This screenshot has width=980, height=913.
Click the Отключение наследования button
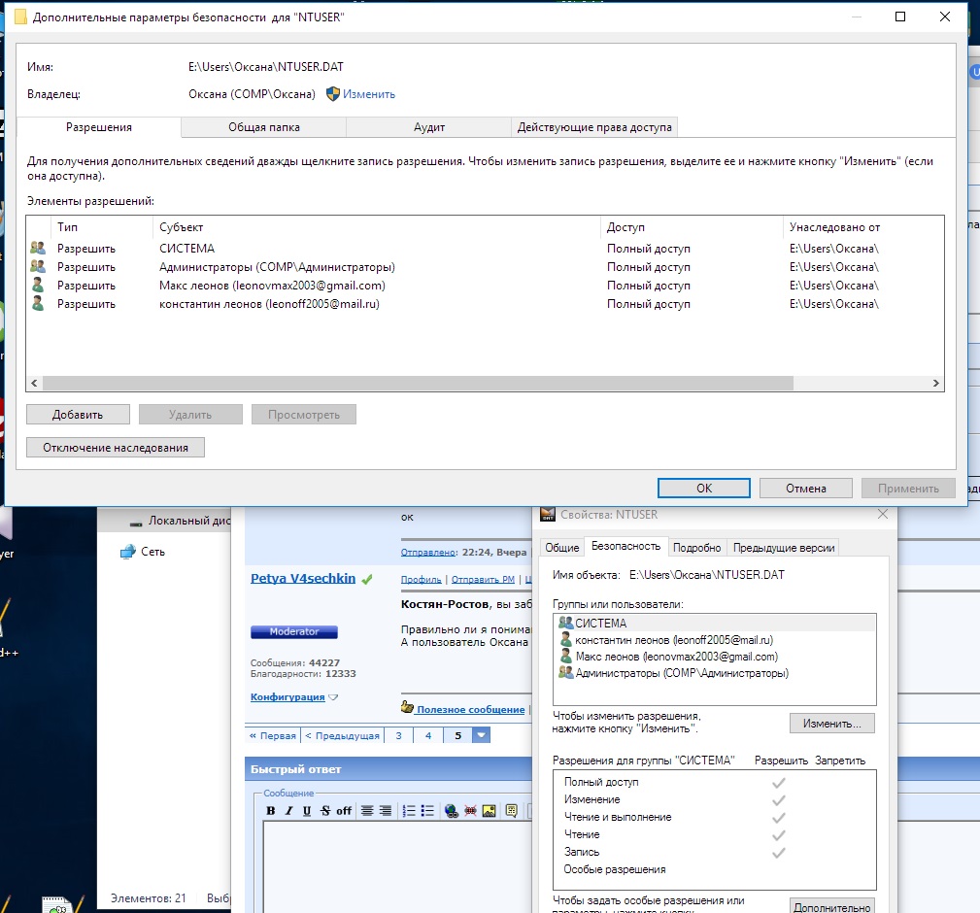coord(115,447)
